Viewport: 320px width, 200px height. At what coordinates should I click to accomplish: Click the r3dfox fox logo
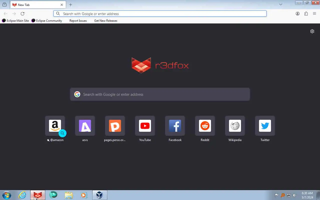pyautogui.click(x=141, y=65)
